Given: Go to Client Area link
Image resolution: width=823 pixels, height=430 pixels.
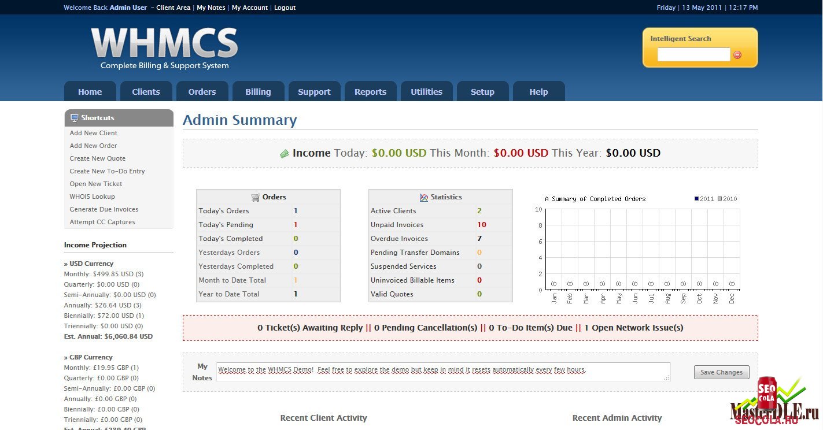Looking at the screenshot, I should click(x=173, y=8).
